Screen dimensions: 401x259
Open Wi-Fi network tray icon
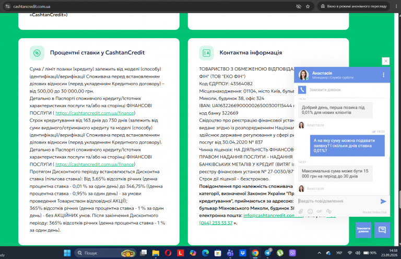tap(350, 253)
